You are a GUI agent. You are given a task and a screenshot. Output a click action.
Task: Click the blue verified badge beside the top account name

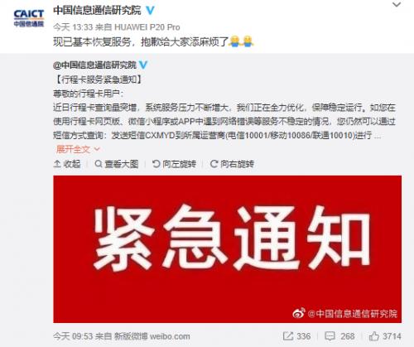pos(150,11)
